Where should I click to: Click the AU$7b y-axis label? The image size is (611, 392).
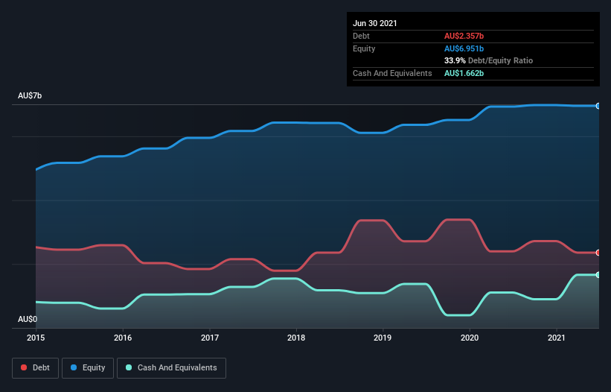30,95
